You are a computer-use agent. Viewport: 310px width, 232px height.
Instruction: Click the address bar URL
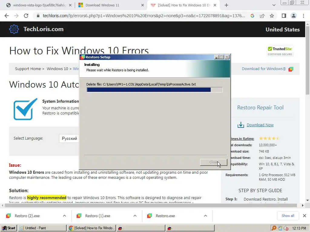(x=144, y=16)
